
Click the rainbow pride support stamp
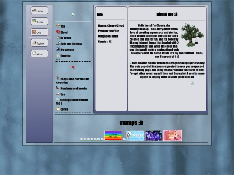tap(113, 136)
